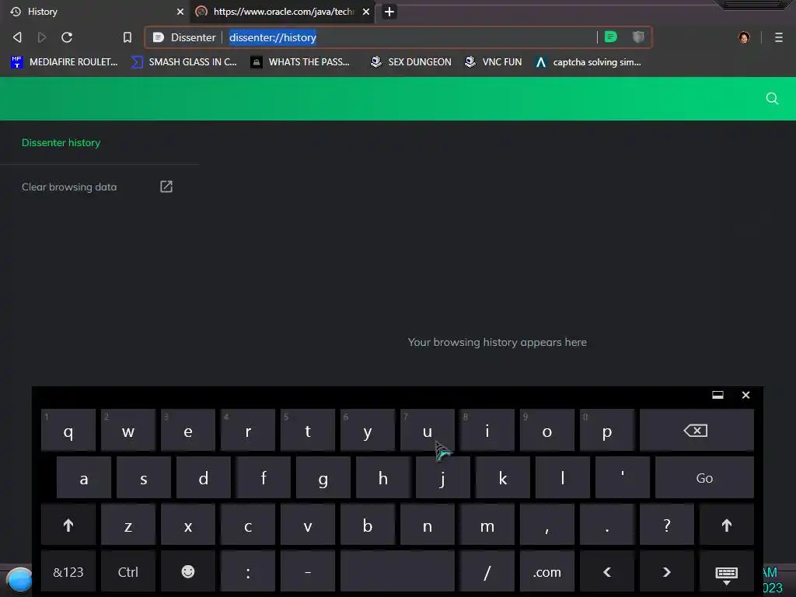Tap the q key
Image resolution: width=796 pixels, height=597 pixels.
(x=68, y=431)
